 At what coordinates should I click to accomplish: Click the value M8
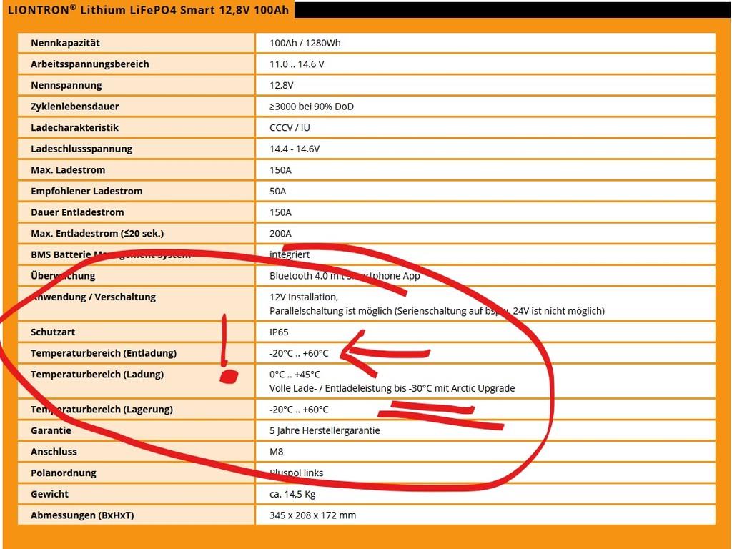pyautogui.click(x=276, y=452)
